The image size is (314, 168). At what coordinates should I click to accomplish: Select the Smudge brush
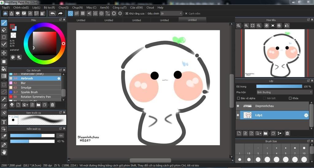pos(35,87)
